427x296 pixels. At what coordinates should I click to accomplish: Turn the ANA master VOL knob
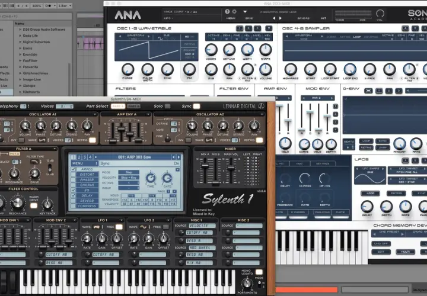coord(380,13)
